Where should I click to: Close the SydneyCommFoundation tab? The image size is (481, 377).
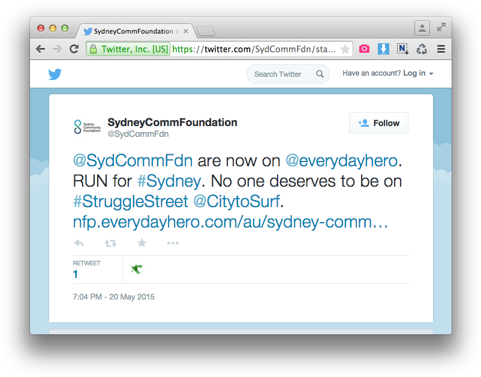point(186,31)
